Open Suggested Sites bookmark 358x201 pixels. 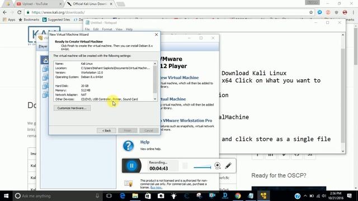click(56, 20)
